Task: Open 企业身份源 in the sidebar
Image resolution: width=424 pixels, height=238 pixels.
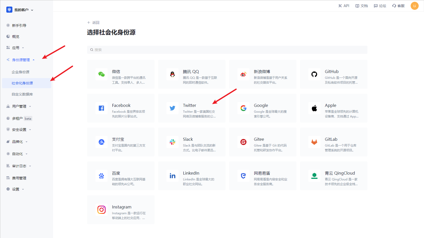Action: pos(20,72)
